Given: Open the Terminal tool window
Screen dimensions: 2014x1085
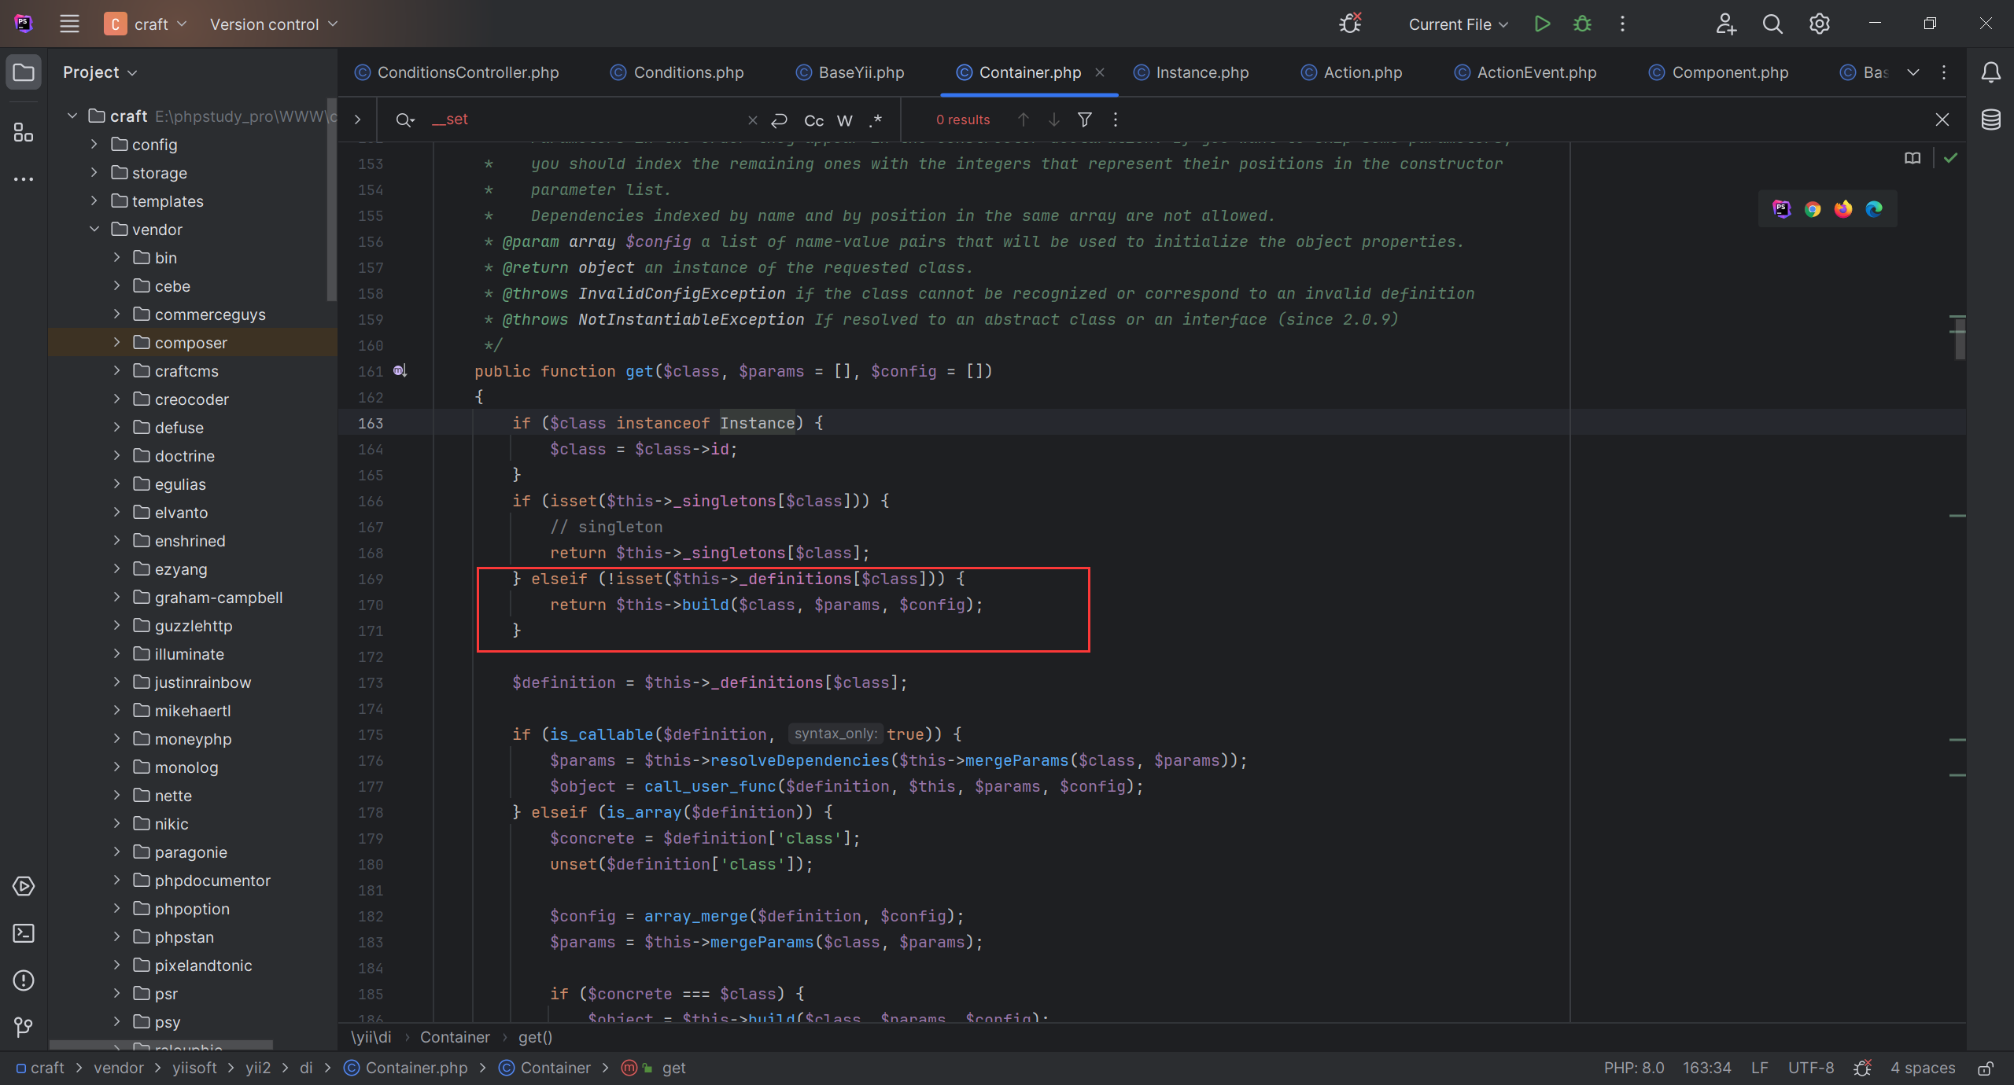Looking at the screenshot, I should pyautogui.click(x=24, y=933).
